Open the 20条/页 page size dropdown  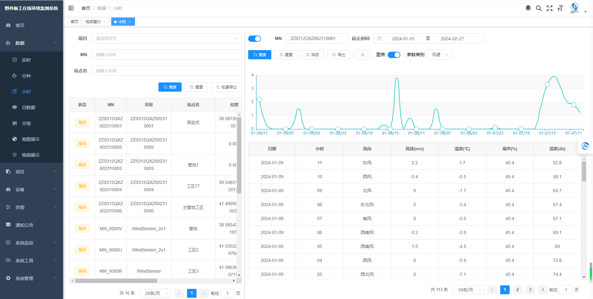point(156,293)
